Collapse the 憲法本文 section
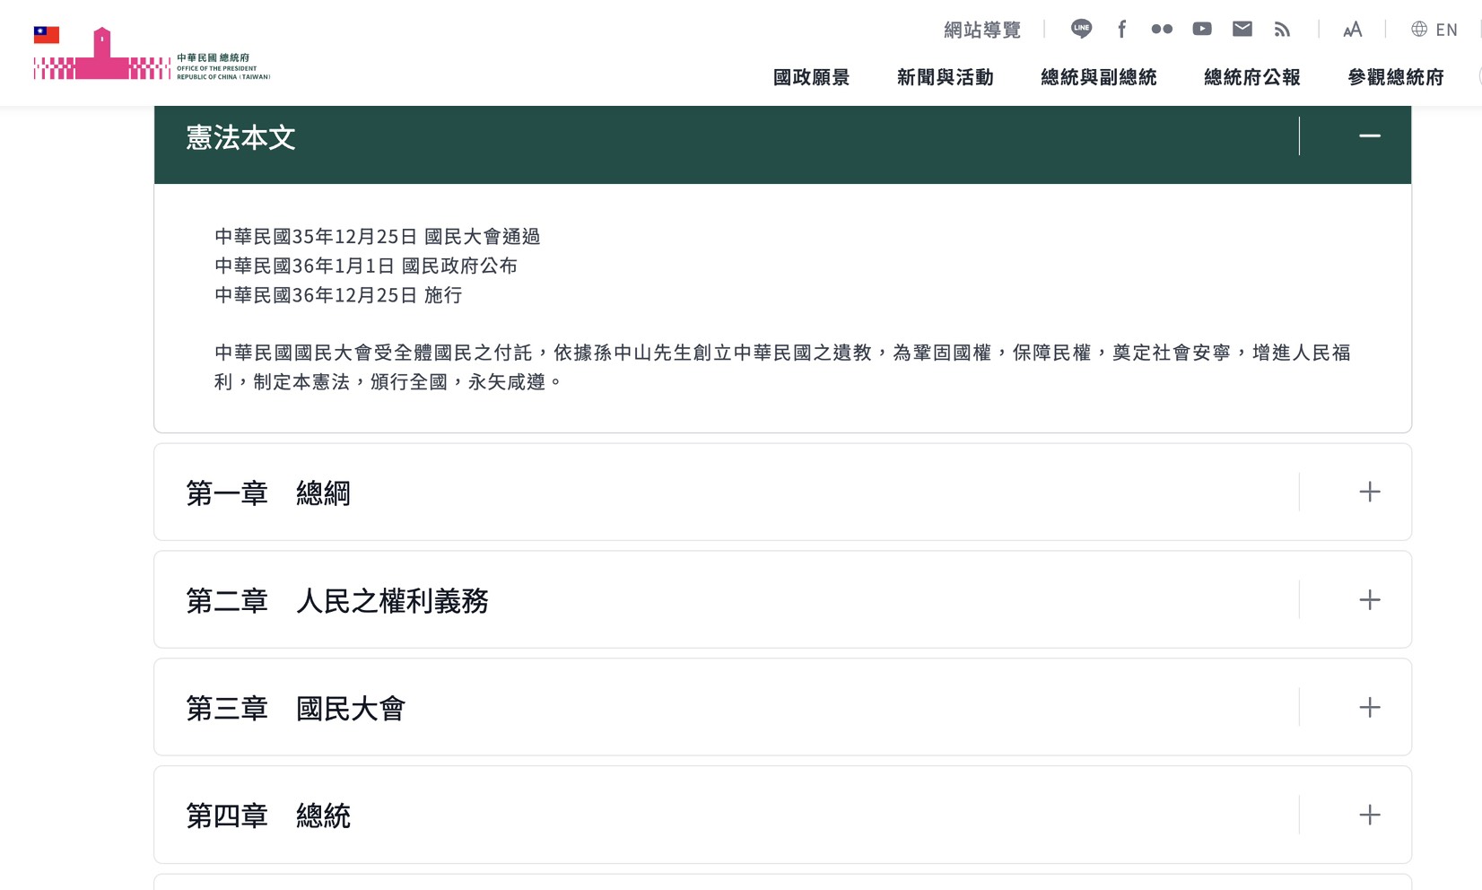Viewport: 1482px width, 890px height. click(1369, 135)
